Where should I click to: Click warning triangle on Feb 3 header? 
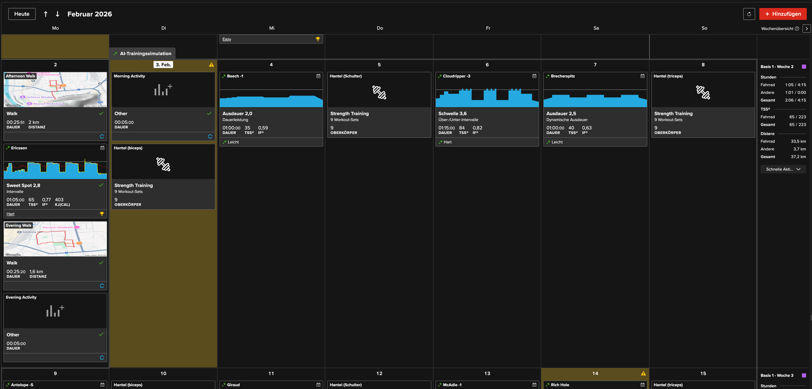211,65
